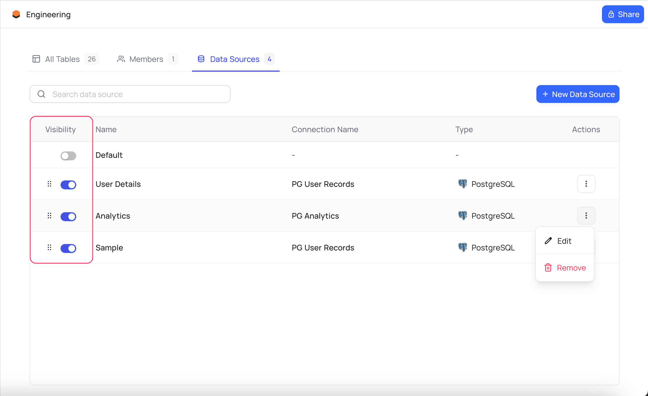648x396 pixels.
Task: Click the trash icon next to Remove
Action: pyautogui.click(x=548, y=267)
